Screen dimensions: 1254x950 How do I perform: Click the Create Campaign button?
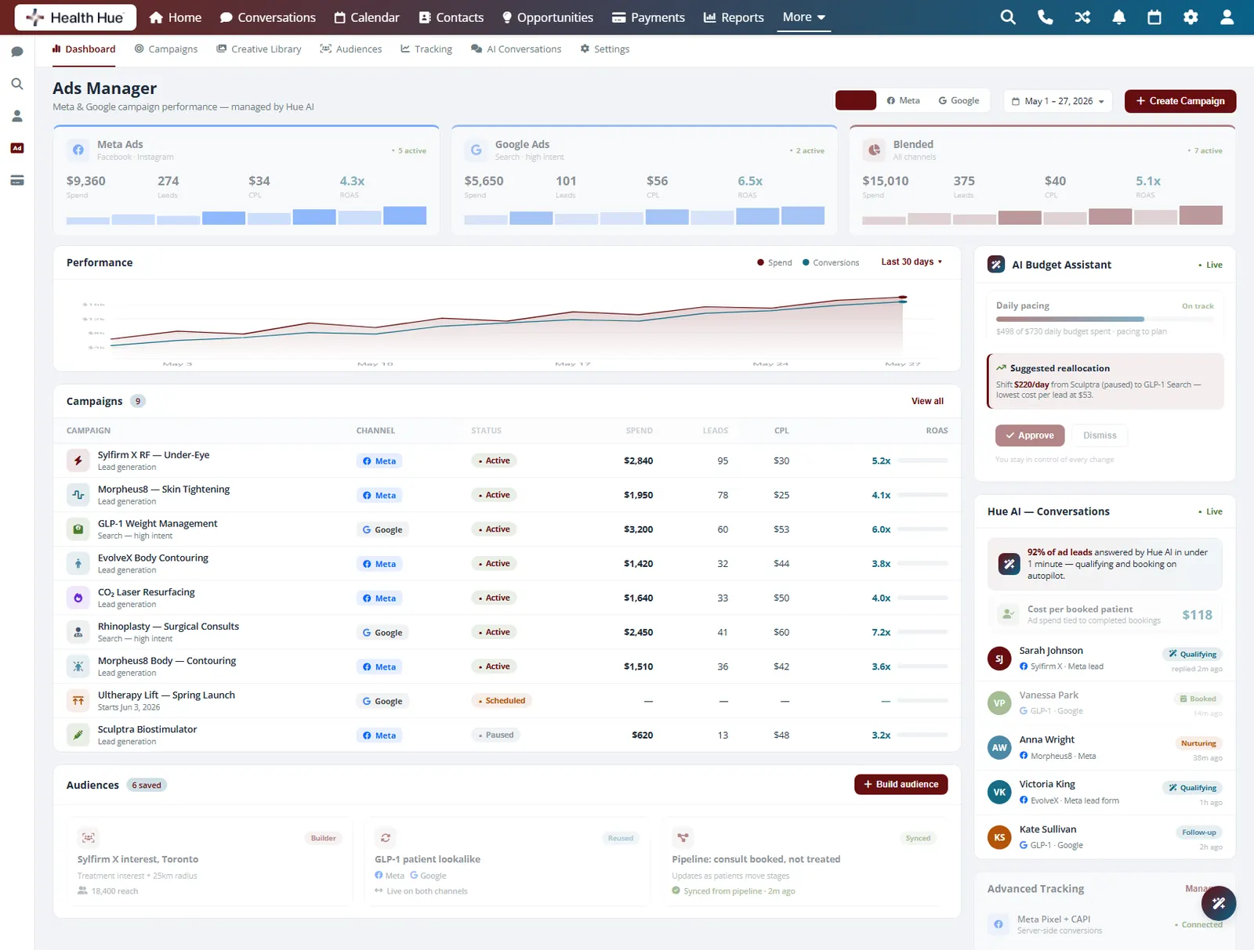pyautogui.click(x=1180, y=101)
